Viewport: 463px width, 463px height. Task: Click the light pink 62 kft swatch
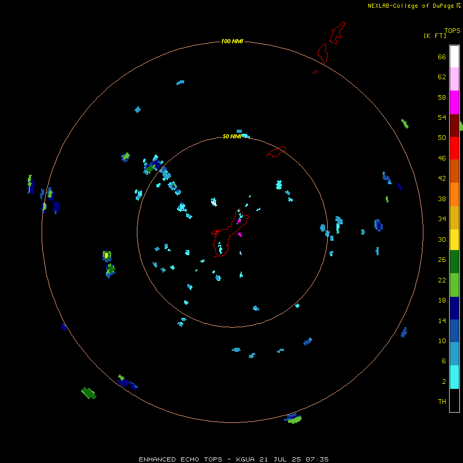pyautogui.click(x=454, y=79)
